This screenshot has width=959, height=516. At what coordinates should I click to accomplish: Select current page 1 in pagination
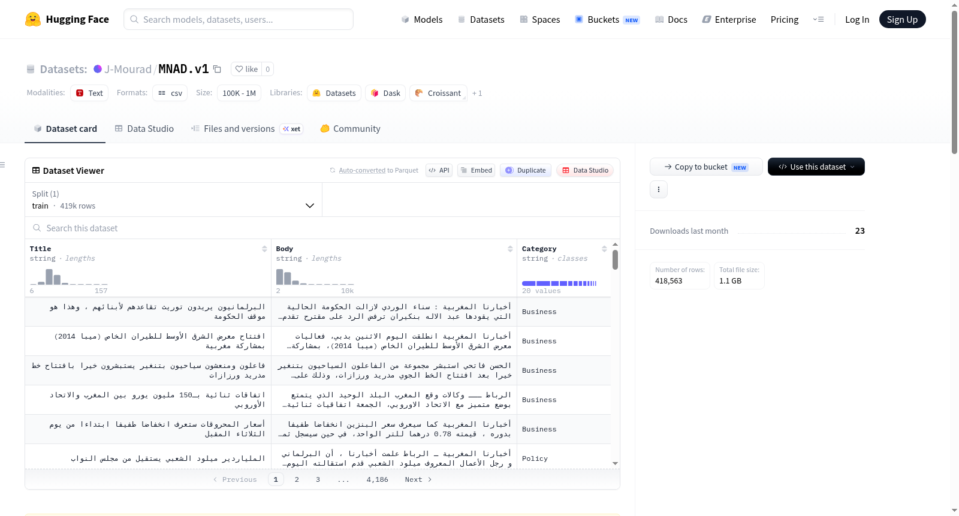click(276, 479)
